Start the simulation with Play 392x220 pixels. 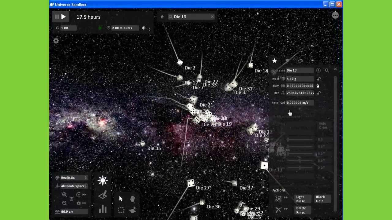63,17
